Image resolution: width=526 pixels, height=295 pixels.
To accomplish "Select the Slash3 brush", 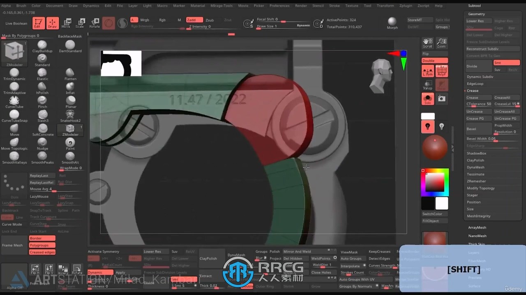I will [x=42, y=116].
